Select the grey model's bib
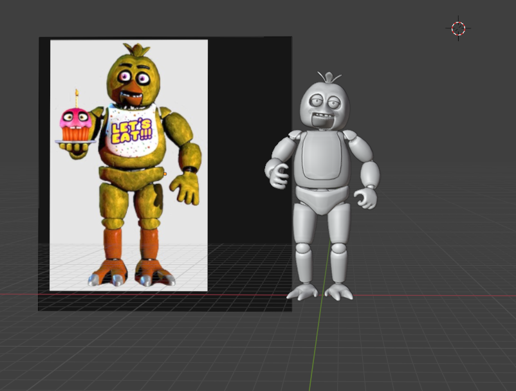This screenshot has width=516, height=391. (x=322, y=156)
